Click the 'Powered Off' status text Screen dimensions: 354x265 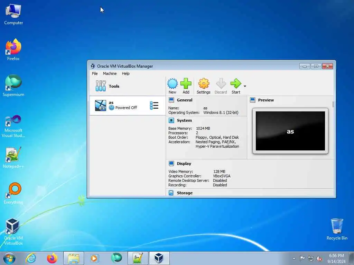(x=126, y=108)
